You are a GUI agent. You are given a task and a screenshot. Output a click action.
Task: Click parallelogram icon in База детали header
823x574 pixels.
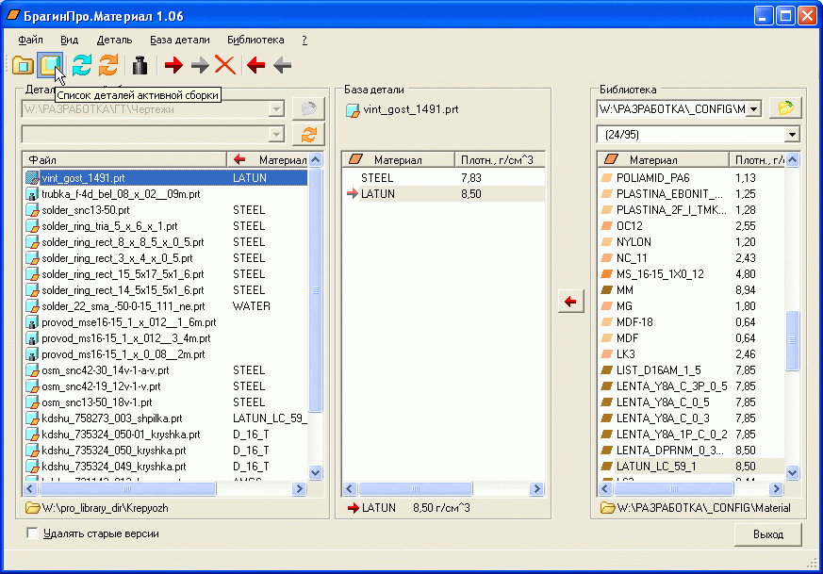(356, 159)
